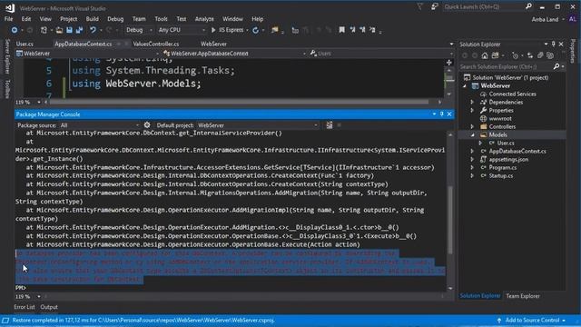Toggle a bookmark with the bookmark icon

341,30
